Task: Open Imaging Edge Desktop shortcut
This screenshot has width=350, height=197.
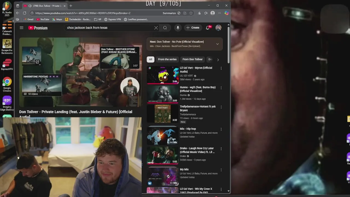Action: 7,103
